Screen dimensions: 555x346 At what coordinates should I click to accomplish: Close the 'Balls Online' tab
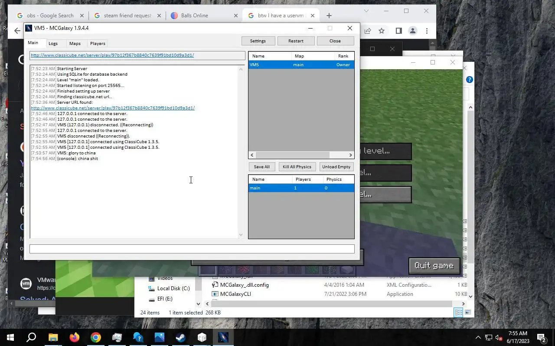tap(236, 16)
